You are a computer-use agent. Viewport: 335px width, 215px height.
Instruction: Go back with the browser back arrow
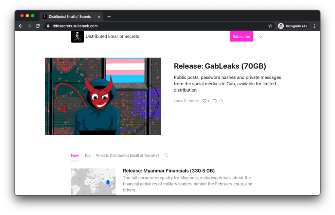click(21, 26)
